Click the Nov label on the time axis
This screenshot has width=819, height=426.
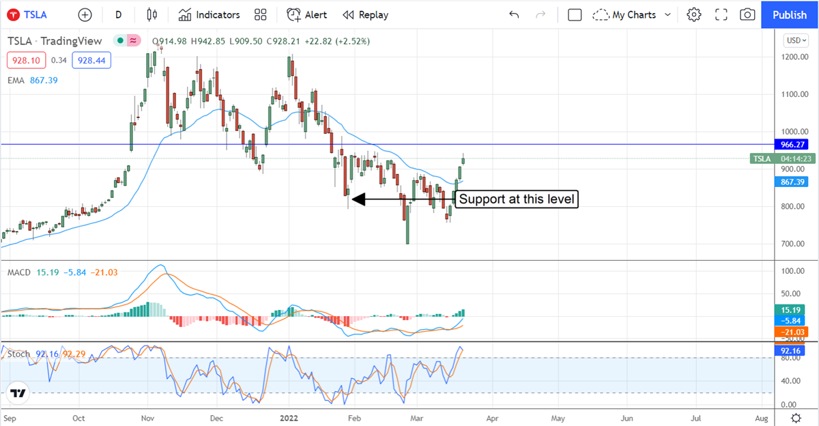(x=147, y=417)
